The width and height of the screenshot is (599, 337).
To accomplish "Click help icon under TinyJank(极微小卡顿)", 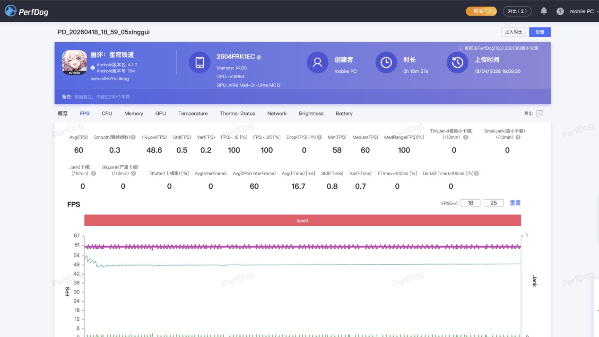I will [x=466, y=137].
